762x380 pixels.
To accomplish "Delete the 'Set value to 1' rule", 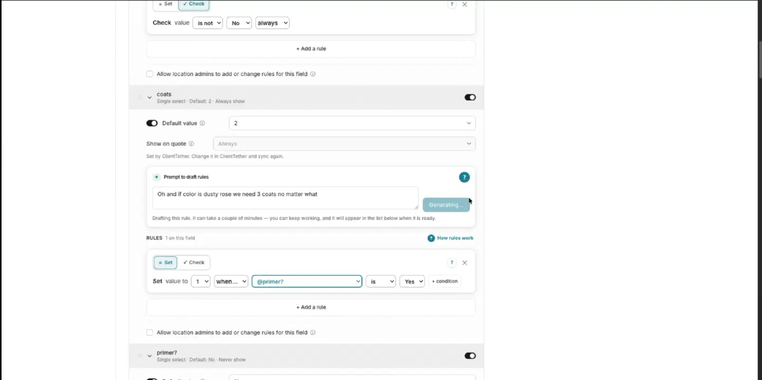I will click(465, 263).
